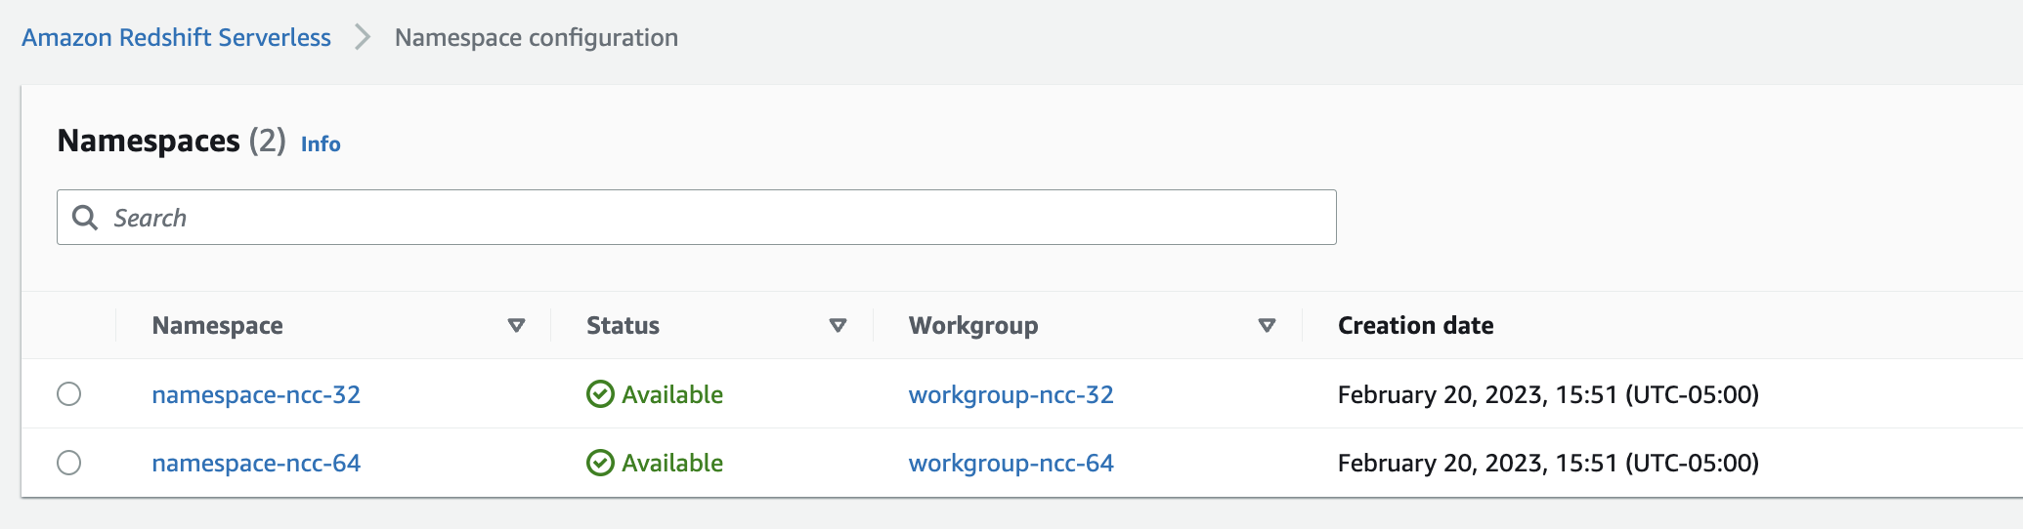The height and width of the screenshot is (529, 2023).
Task: Click the Workgroup column header
Action: coord(973,326)
